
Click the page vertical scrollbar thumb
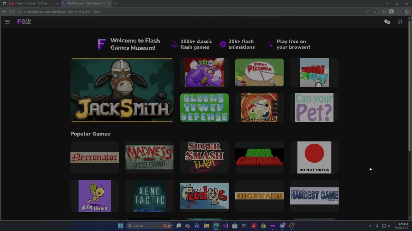409,87
